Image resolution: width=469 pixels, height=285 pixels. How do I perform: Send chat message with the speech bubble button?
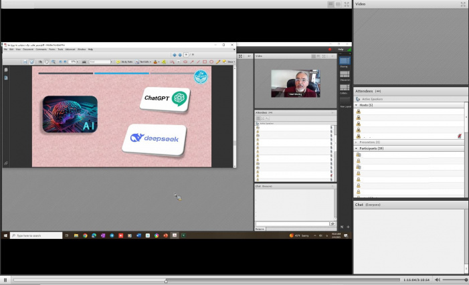[333, 224]
